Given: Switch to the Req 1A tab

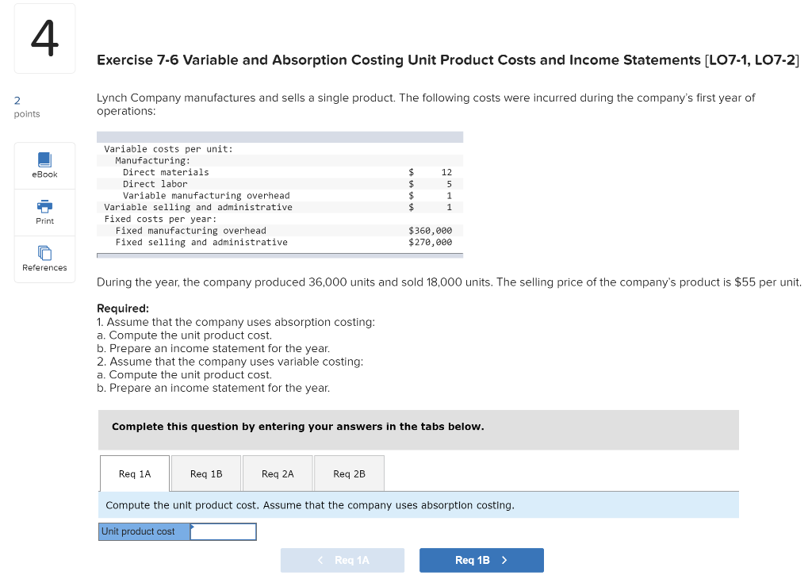Looking at the screenshot, I should (x=134, y=473).
